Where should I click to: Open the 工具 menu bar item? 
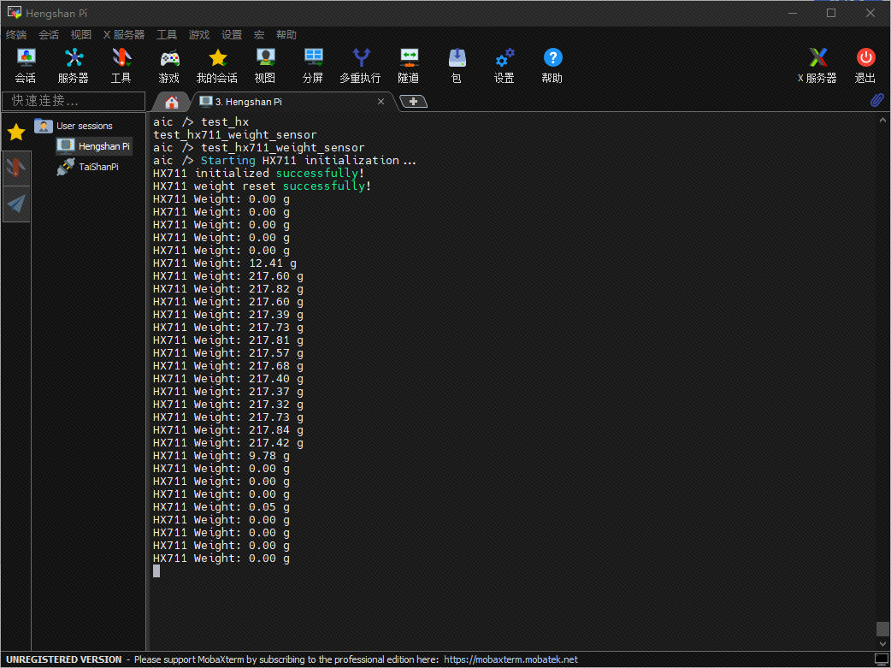coord(167,35)
